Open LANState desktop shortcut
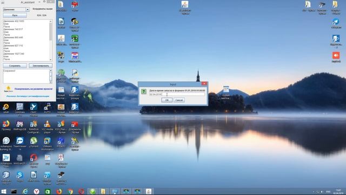Viewport: 346px width, 195px height. (19, 109)
